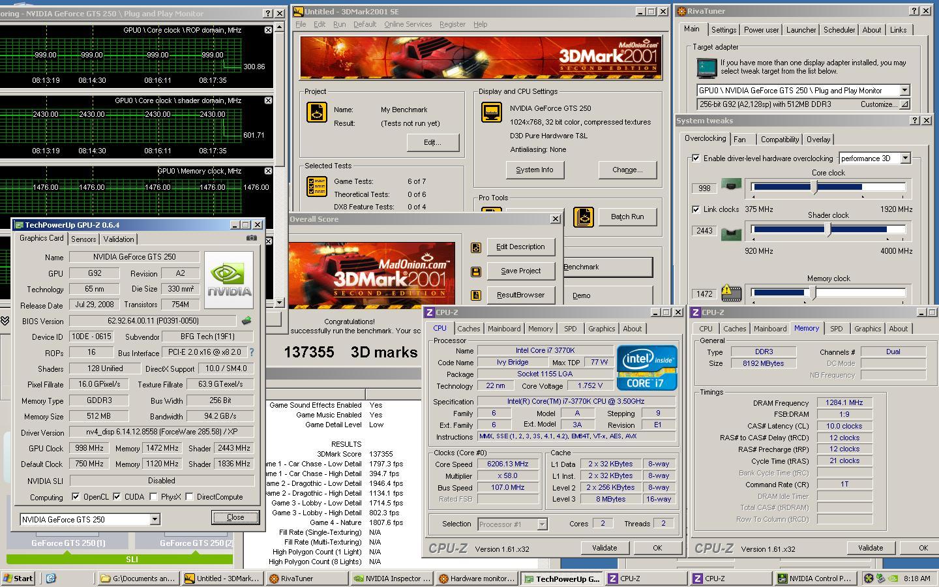Click the Selected Tests checklist icon
The height and width of the screenshot is (587, 939).
(x=317, y=187)
